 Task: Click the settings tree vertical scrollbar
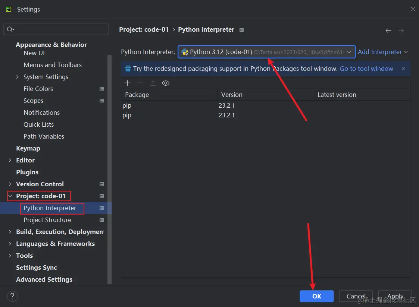(109, 170)
